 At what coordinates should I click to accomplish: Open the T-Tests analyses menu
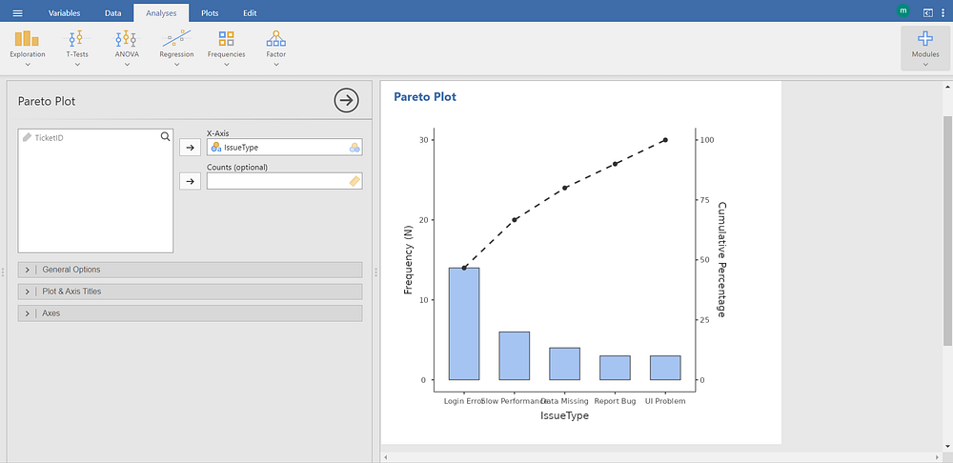tap(76, 48)
